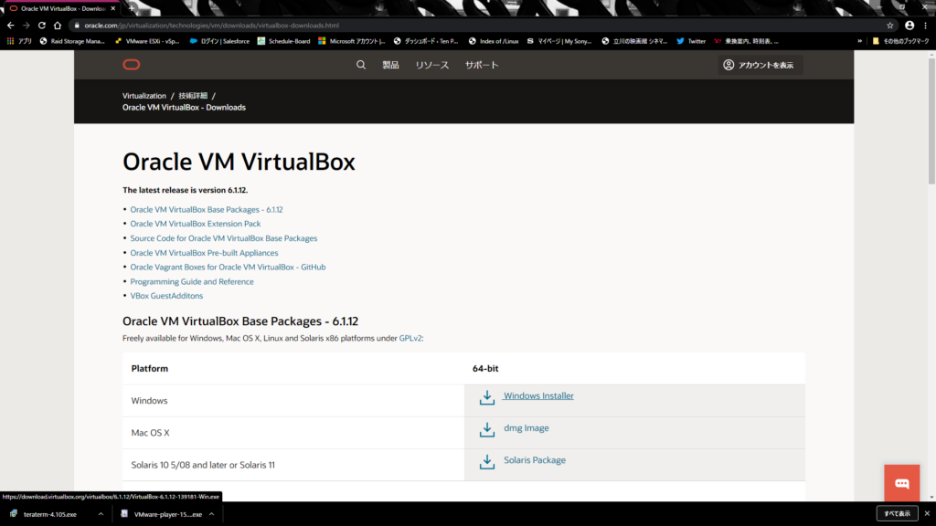Expand the VMware-player download options chevron

(x=211, y=514)
